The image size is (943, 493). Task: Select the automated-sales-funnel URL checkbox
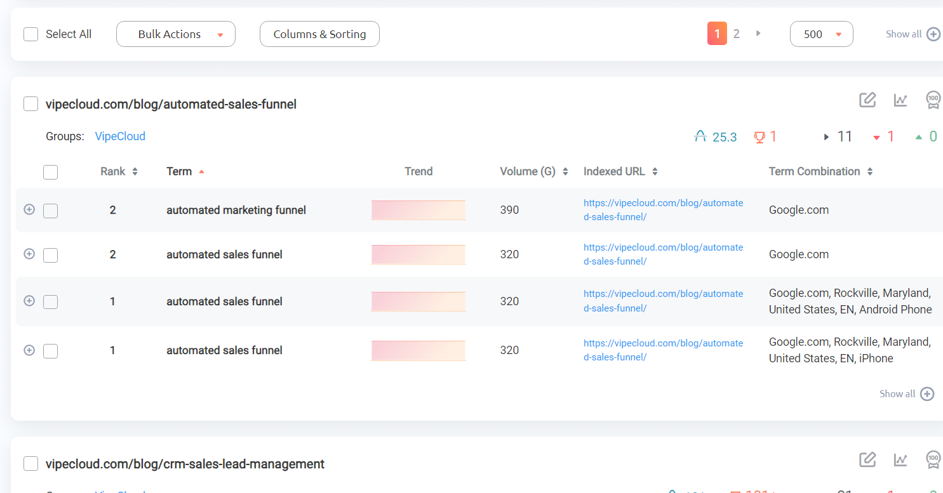[30, 103]
